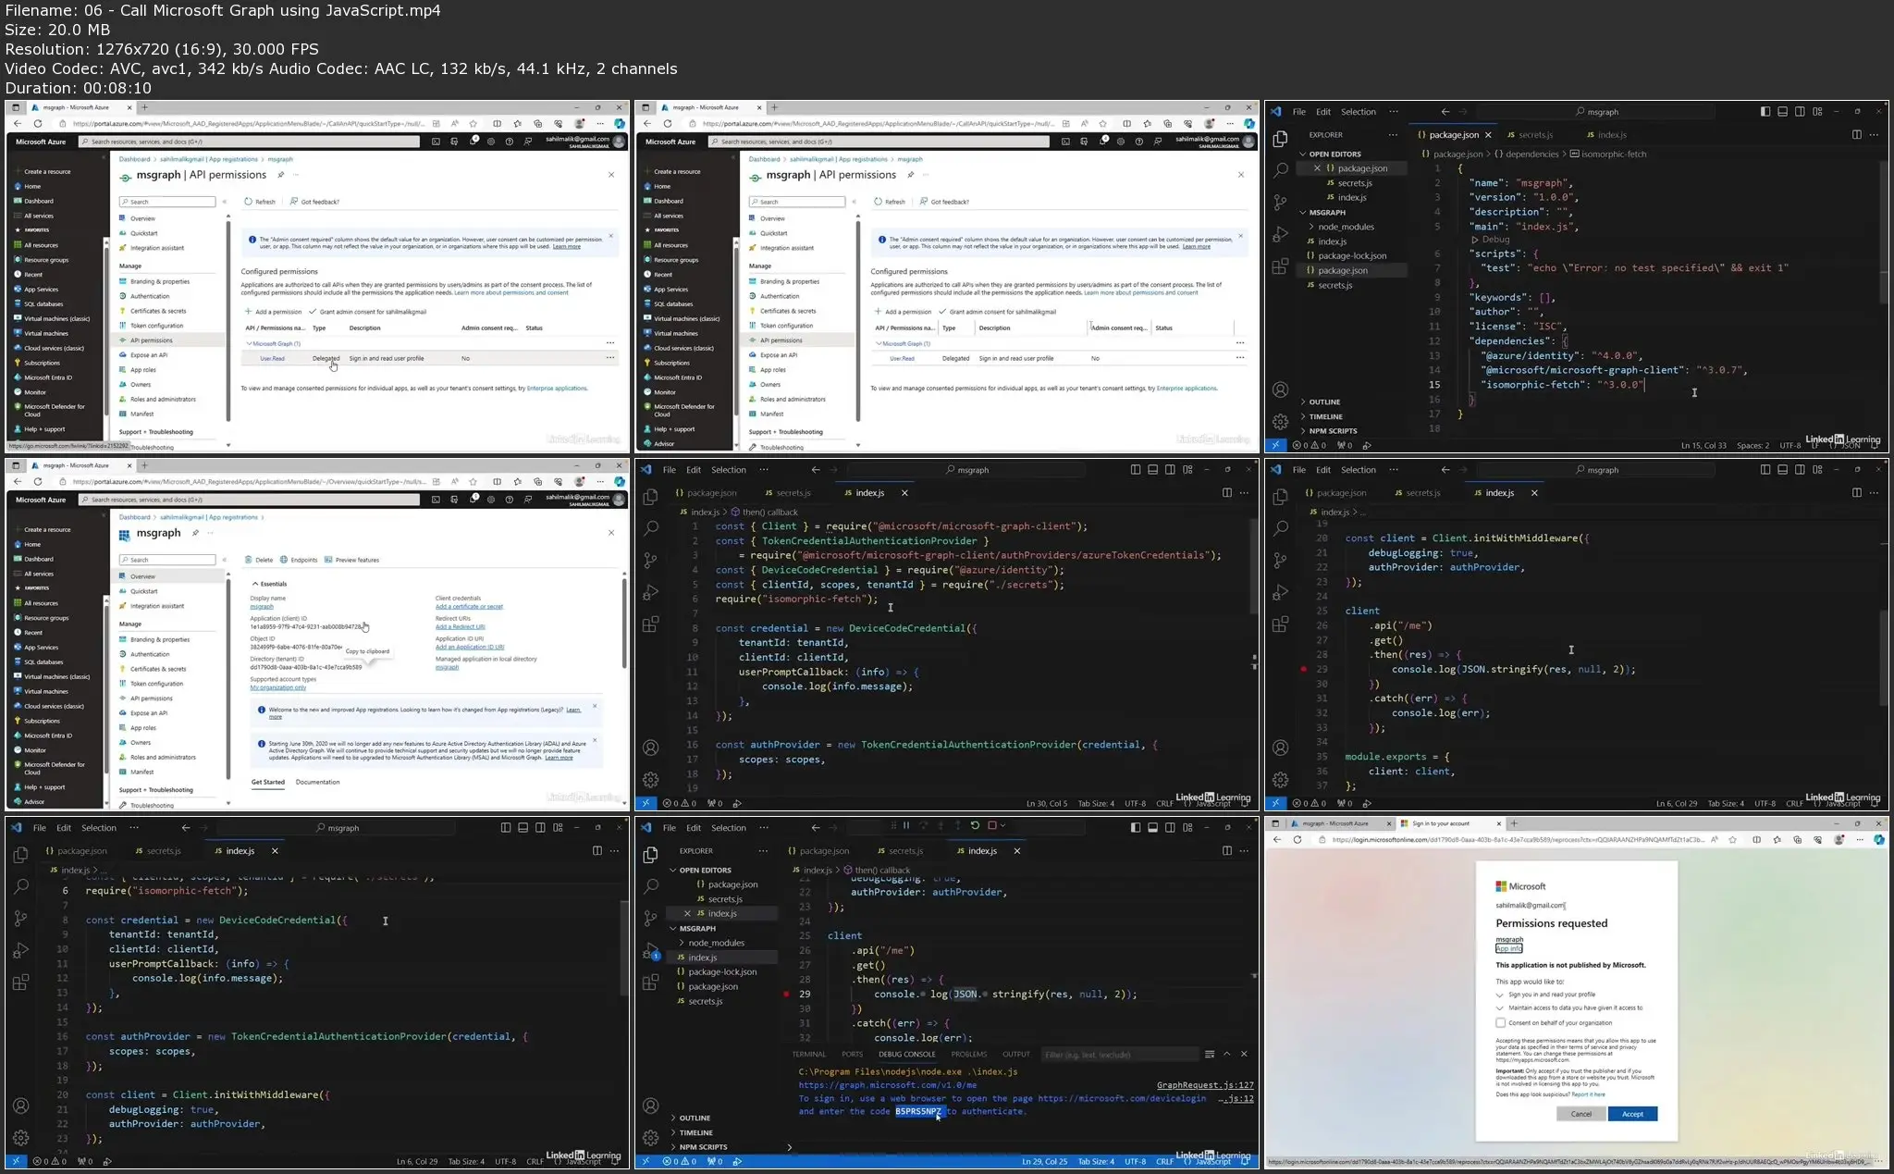Collapse the Essentials section on msgraph Overview

[269, 585]
